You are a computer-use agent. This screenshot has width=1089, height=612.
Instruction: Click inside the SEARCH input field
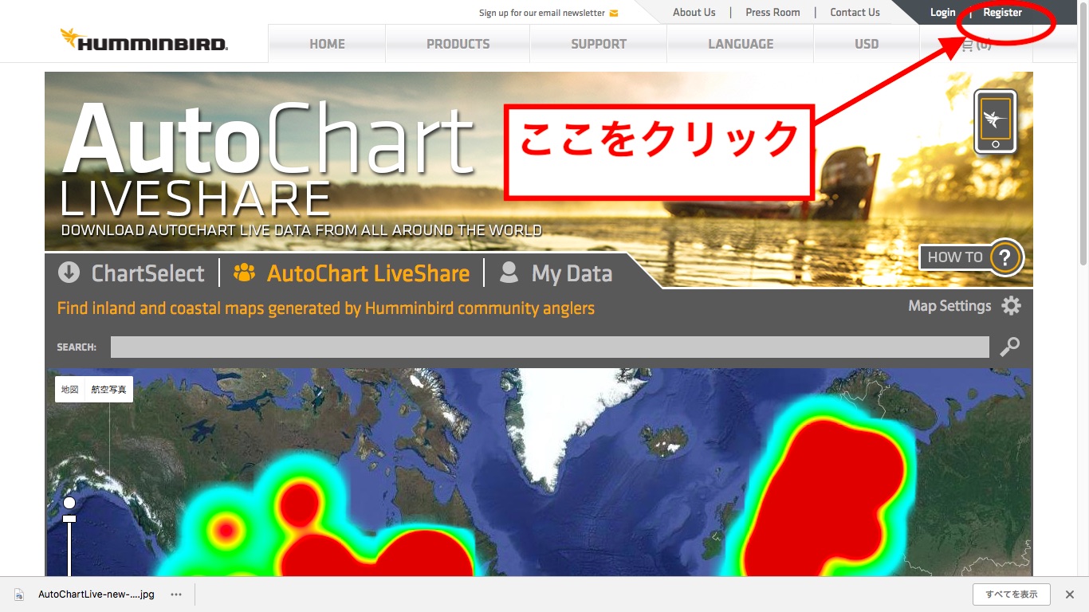point(549,347)
